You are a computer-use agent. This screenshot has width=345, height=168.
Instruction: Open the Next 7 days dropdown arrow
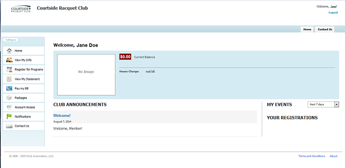pyautogui.click(x=336, y=104)
